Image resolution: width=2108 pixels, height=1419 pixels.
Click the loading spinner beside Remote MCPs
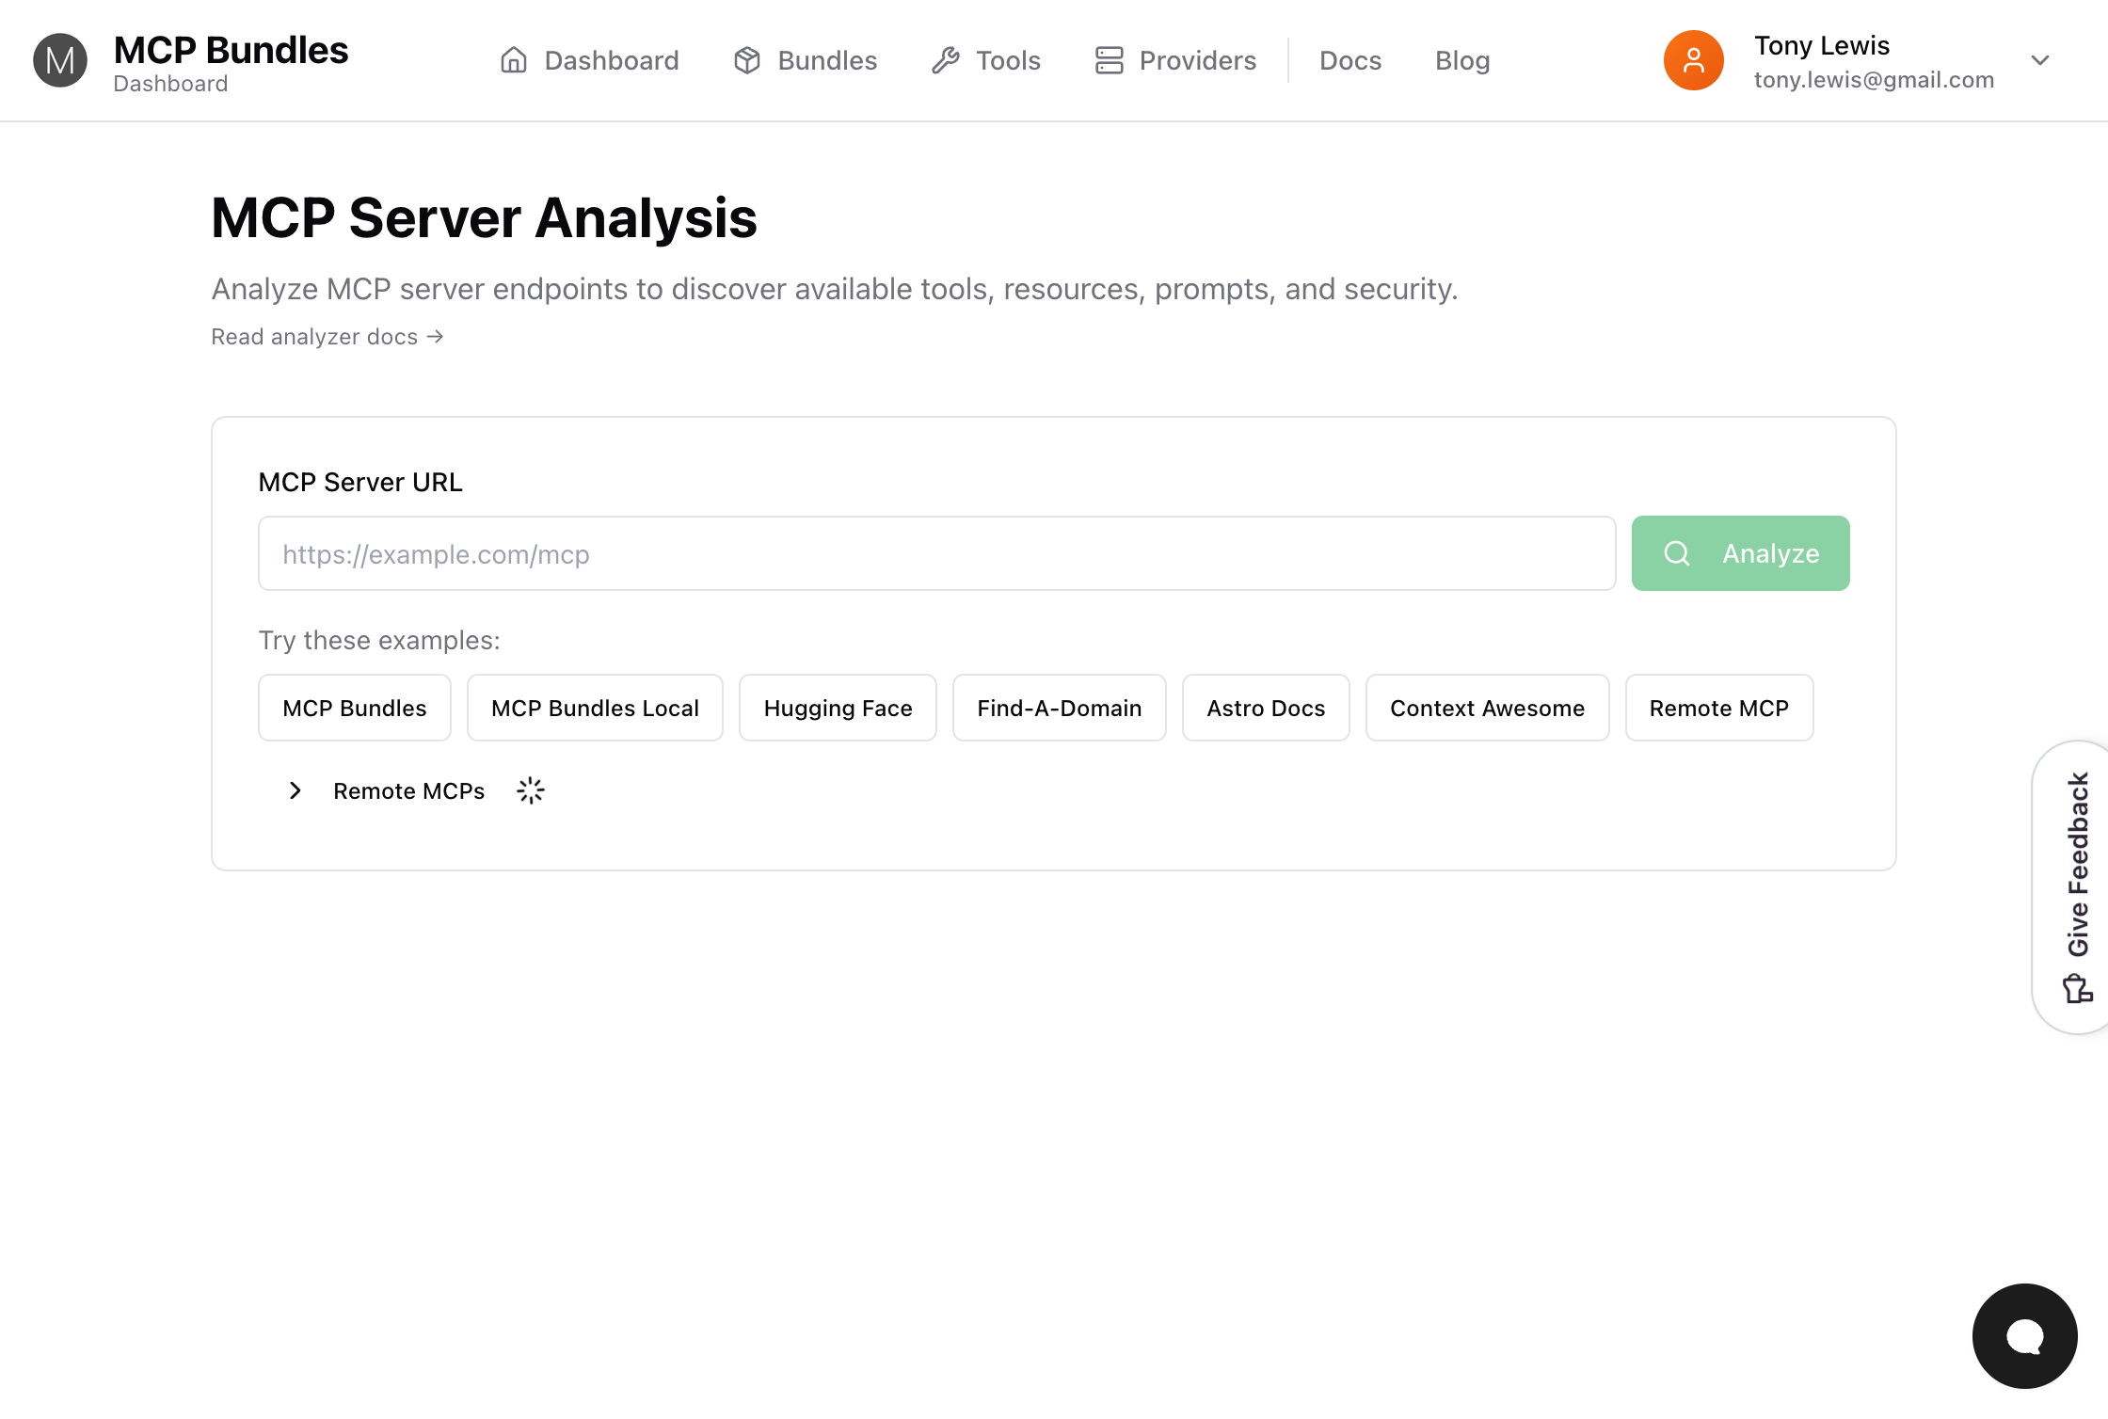(531, 790)
